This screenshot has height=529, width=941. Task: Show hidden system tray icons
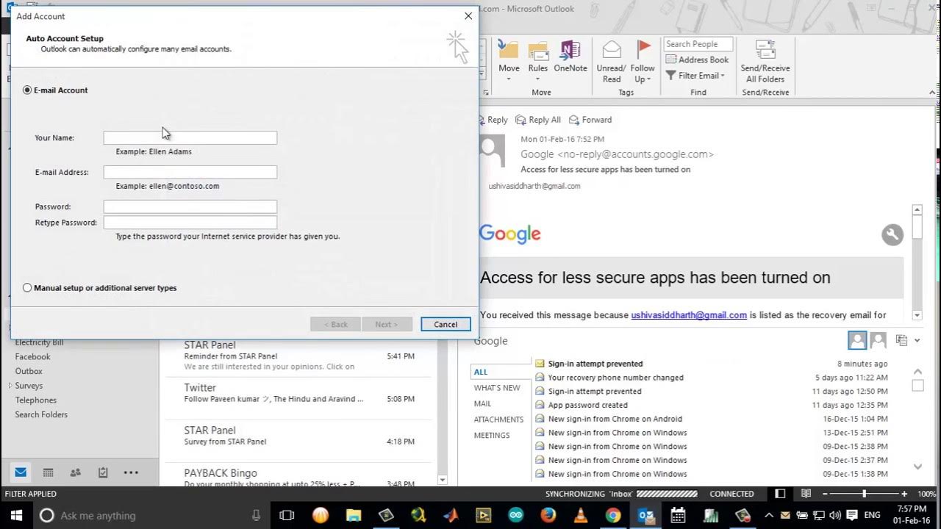(769, 515)
